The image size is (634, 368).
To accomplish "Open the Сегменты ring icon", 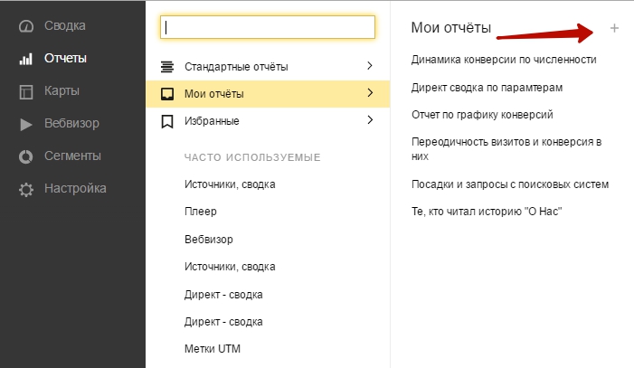I will 26,156.
